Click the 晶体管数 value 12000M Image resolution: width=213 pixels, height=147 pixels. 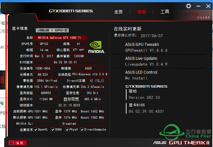point(79,56)
